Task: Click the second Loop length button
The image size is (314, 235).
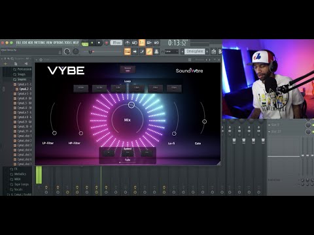Action: (99, 88)
